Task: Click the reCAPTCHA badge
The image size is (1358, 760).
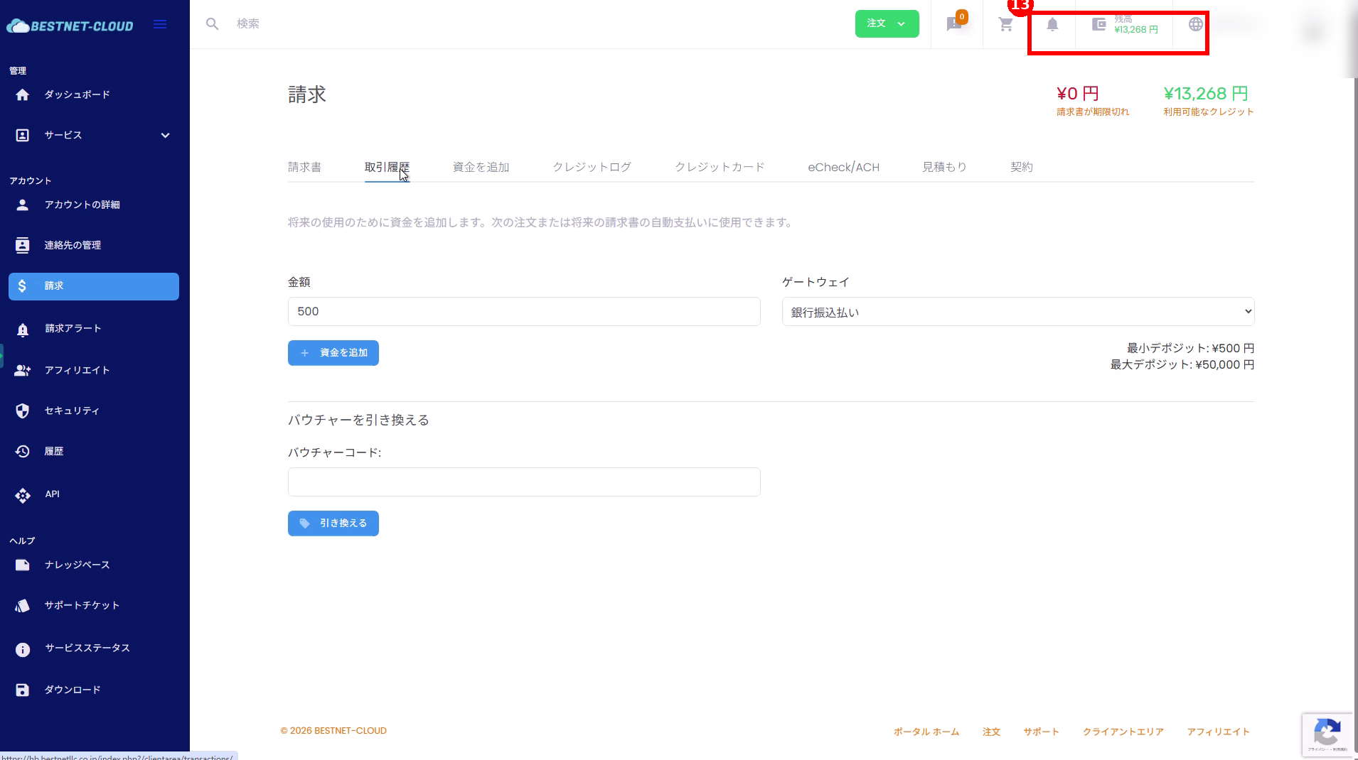Action: point(1327,734)
